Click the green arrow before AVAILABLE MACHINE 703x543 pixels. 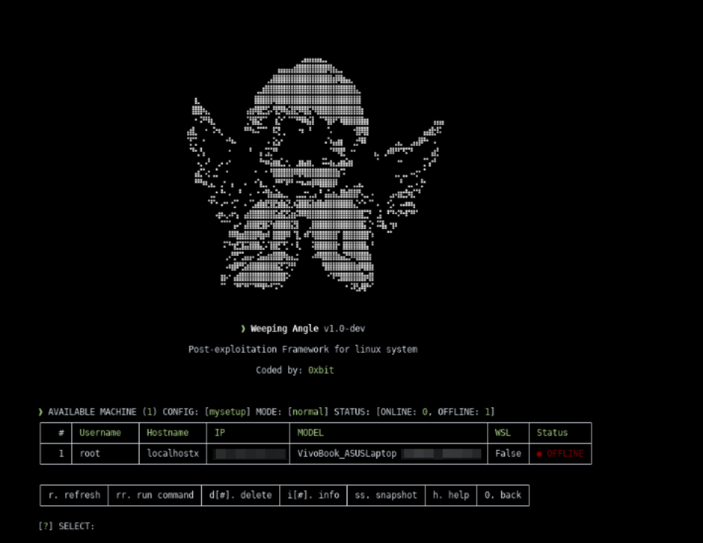pyautogui.click(x=41, y=412)
